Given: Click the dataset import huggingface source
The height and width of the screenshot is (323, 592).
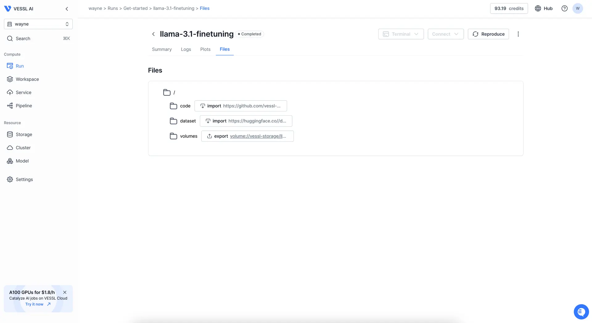Looking at the screenshot, I should [246, 121].
